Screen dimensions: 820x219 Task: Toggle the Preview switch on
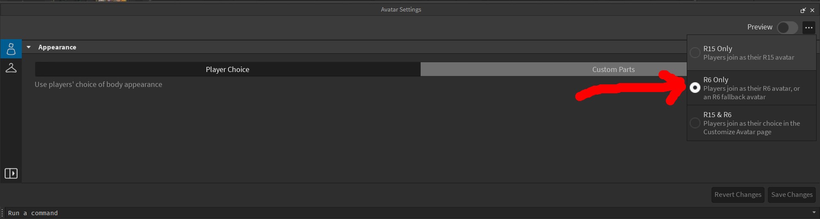[x=787, y=28]
